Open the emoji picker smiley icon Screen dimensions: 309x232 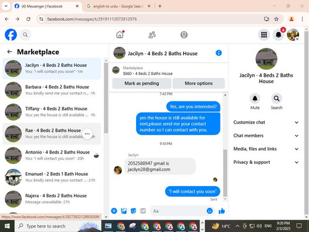click(x=210, y=211)
